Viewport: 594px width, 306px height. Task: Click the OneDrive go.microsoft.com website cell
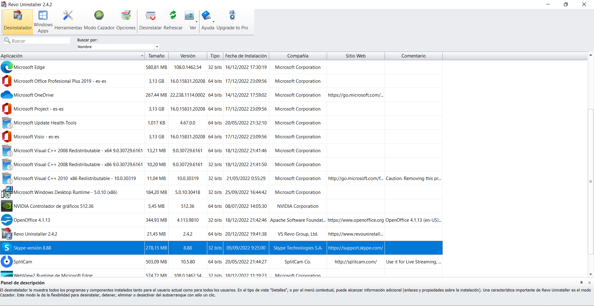pyautogui.click(x=356, y=95)
